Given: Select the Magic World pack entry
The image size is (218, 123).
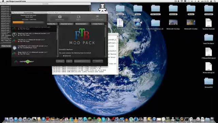Looking at the screenshot, I should [x=34, y=53].
